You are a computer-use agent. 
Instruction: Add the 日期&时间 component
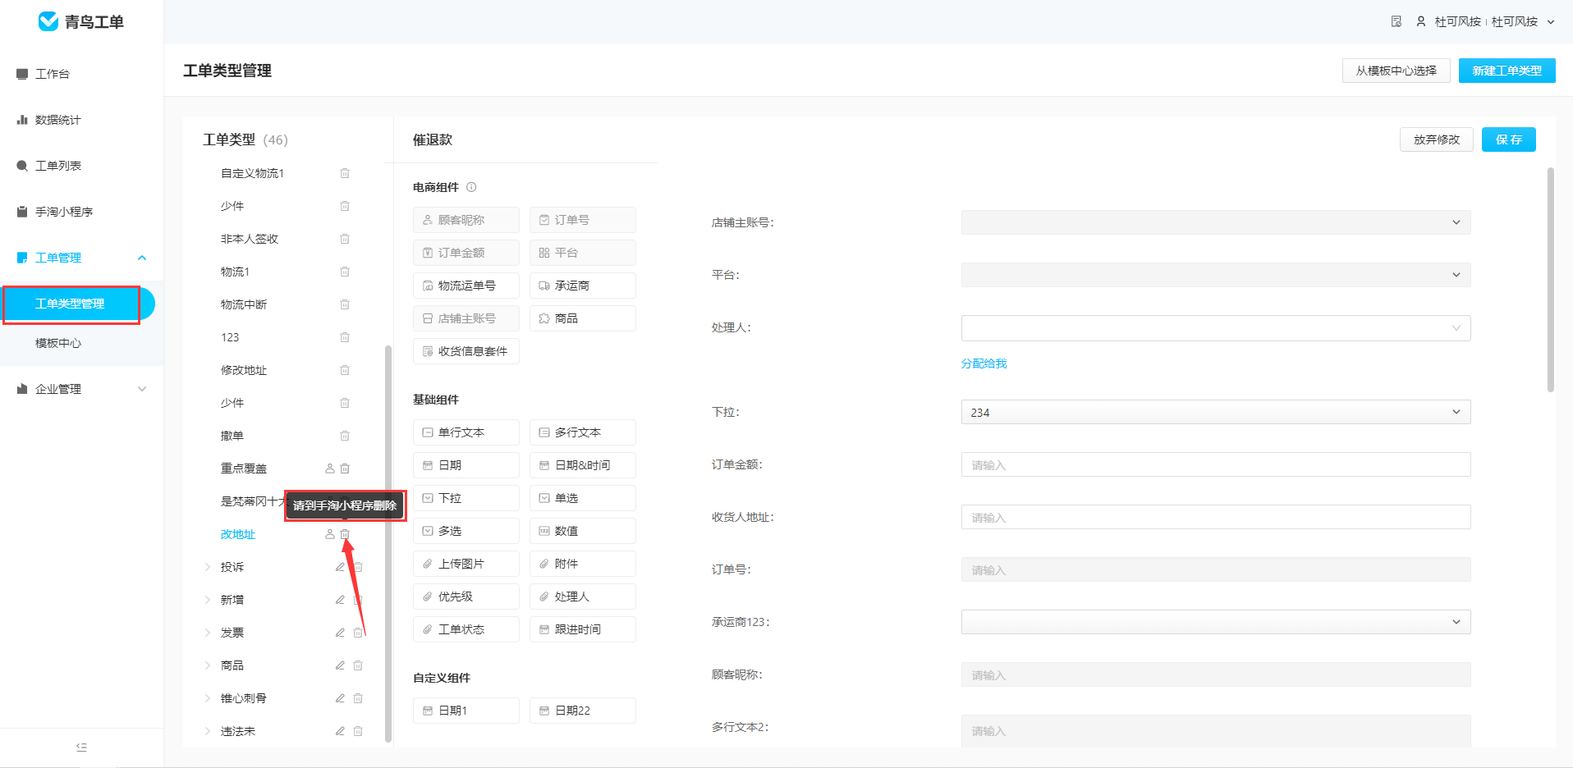[x=583, y=465]
